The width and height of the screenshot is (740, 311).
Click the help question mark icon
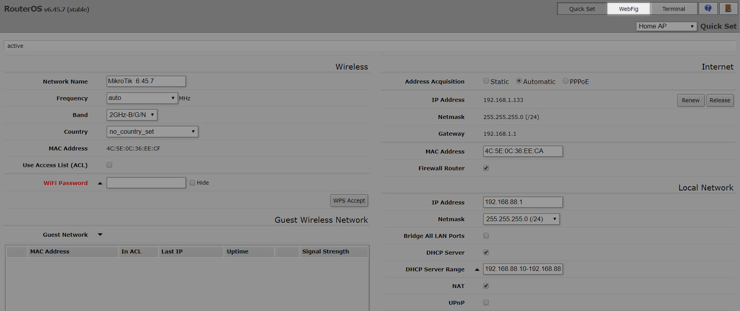click(708, 8)
